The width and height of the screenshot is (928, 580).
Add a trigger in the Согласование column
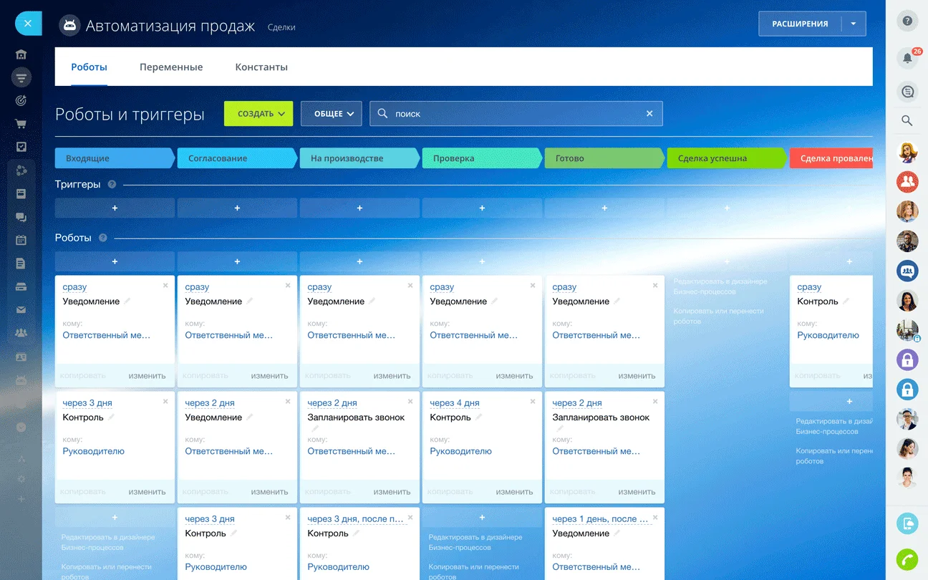point(237,208)
